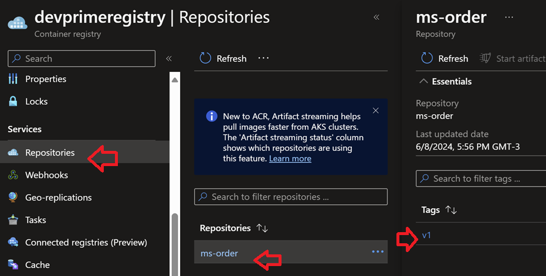Click the Start artifact streaming button label
The width and height of the screenshot is (546, 276).
click(521, 58)
